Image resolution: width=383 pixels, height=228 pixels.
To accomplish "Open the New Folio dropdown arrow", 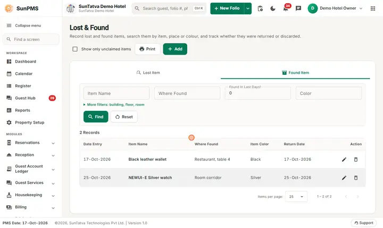I will pos(248,8).
